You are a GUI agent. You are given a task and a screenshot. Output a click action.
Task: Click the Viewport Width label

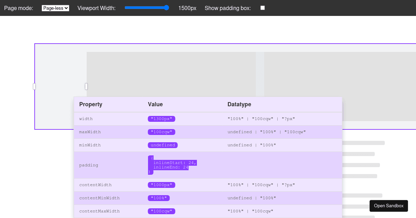[x=97, y=8]
